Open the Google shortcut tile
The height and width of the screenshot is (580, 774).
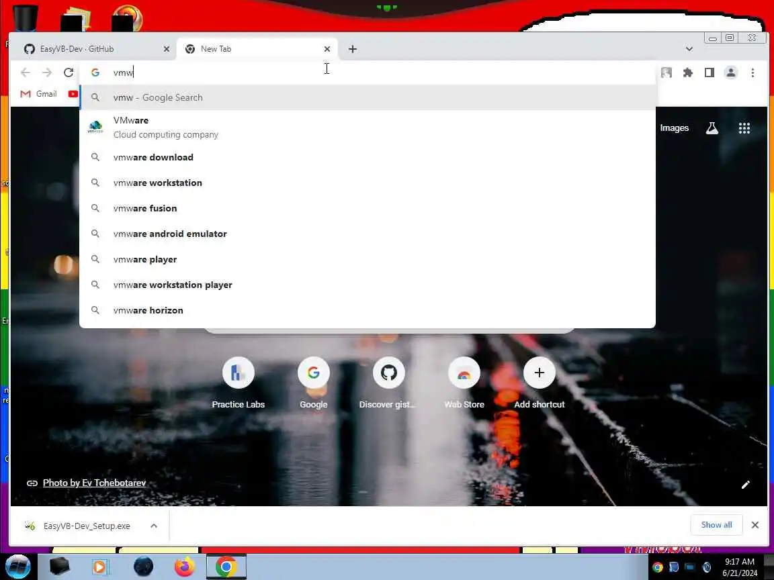[314, 383]
